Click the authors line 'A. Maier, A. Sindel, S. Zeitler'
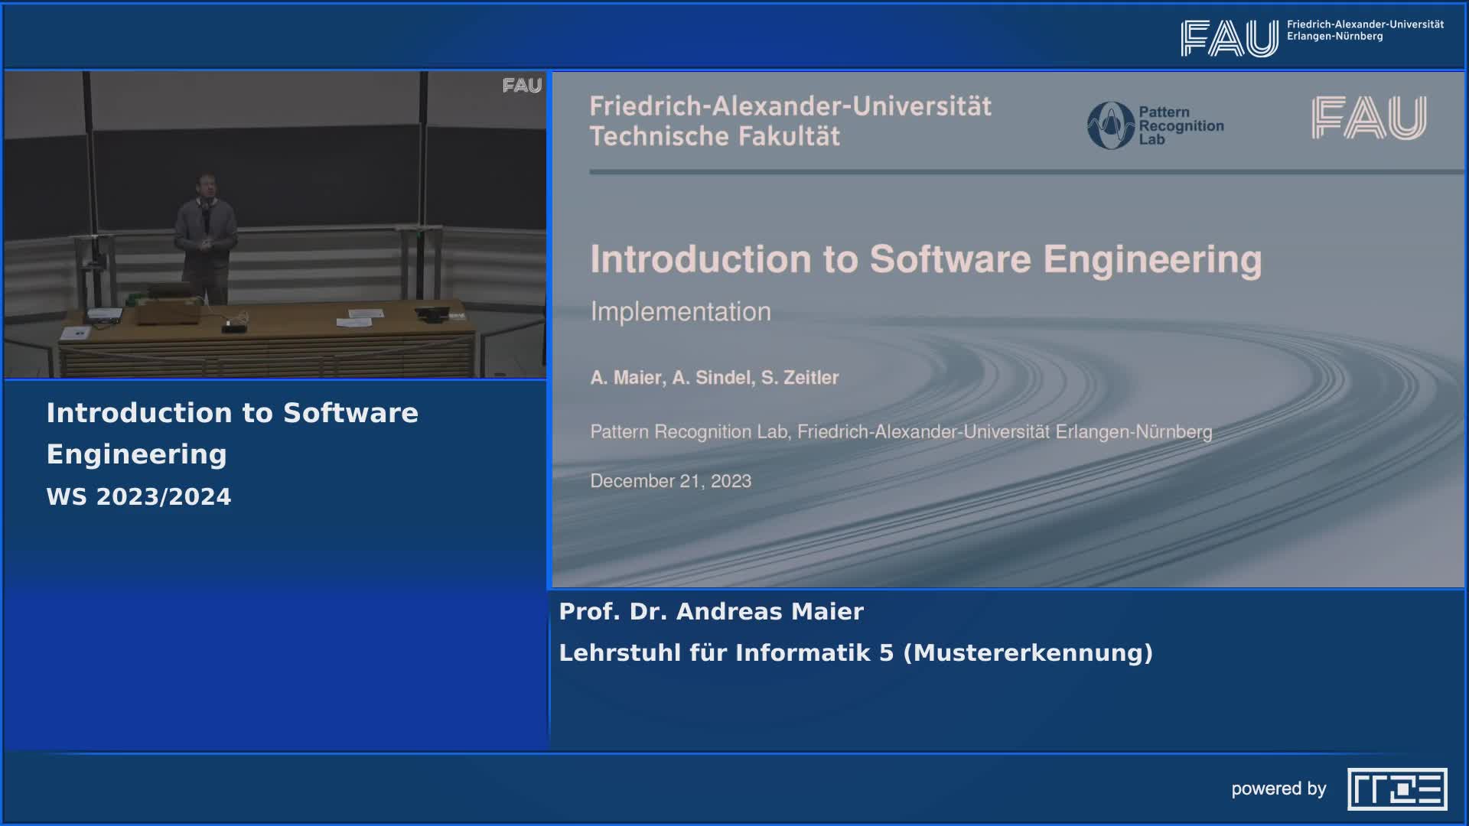The width and height of the screenshot is (1469, 826). (x=714, y=378)
